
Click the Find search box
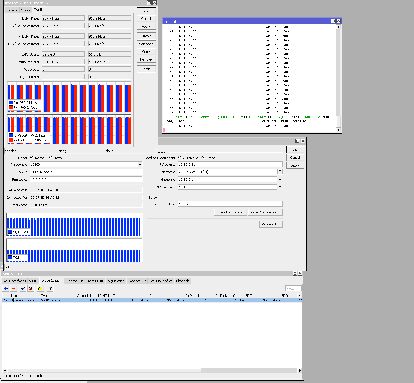click(x=293, y=288)
